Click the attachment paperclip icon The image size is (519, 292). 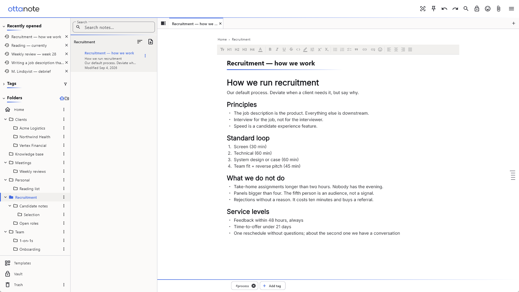(498, 9)
